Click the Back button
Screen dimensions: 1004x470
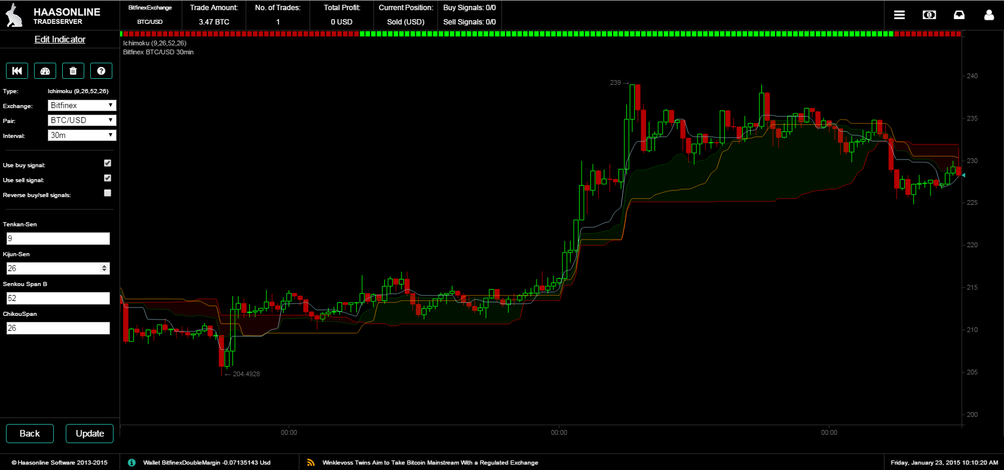pos(30,434)
